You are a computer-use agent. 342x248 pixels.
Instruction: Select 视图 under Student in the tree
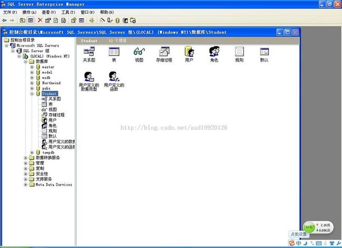(53, 110)
